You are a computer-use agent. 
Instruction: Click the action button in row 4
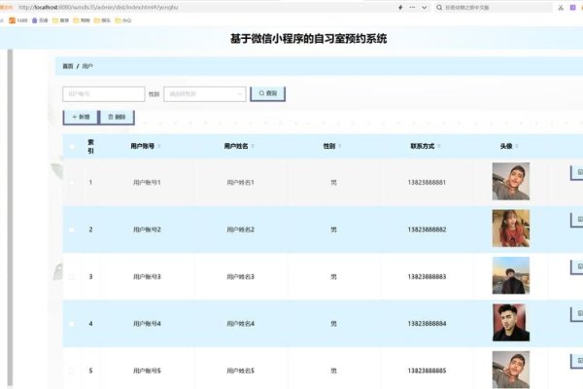pos(576,314)
